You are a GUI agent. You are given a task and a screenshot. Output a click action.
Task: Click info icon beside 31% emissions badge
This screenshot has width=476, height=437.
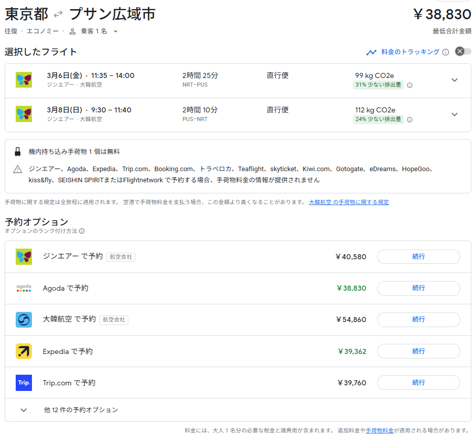click(x=410, y=85)
